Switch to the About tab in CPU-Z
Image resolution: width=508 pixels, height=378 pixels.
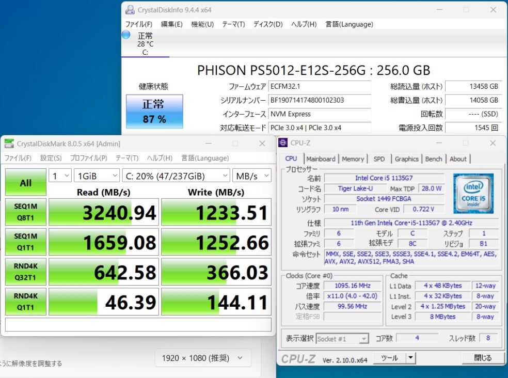tap(458, 159)
